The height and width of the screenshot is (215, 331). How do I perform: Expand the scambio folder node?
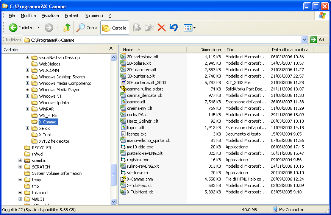20,160
